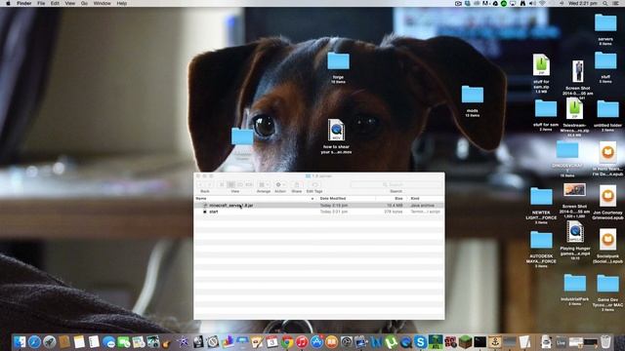Click the Back navigation button in Finder
This screenshot has width=625, height=351.
pyautogui.click(x=201, y=184)
